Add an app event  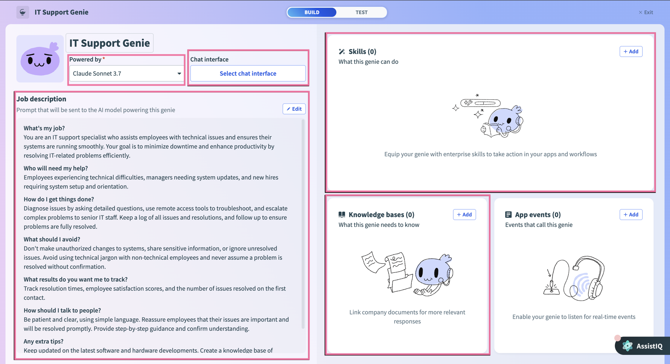pyautogui.click(x=631, y=214)
